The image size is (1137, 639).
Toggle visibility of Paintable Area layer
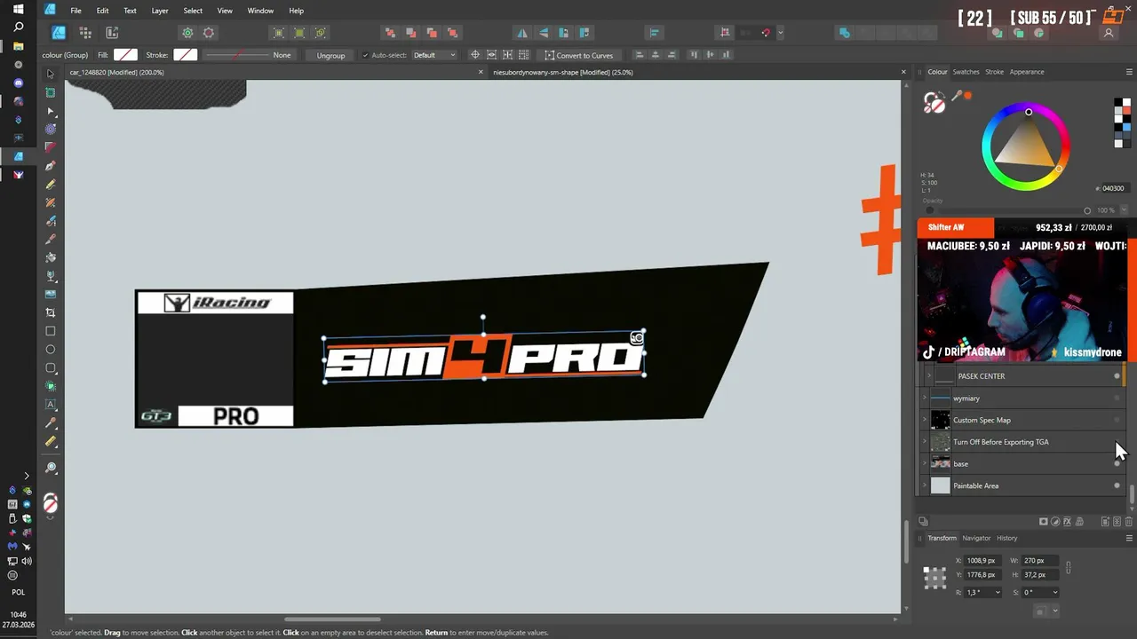(1117, 485)
